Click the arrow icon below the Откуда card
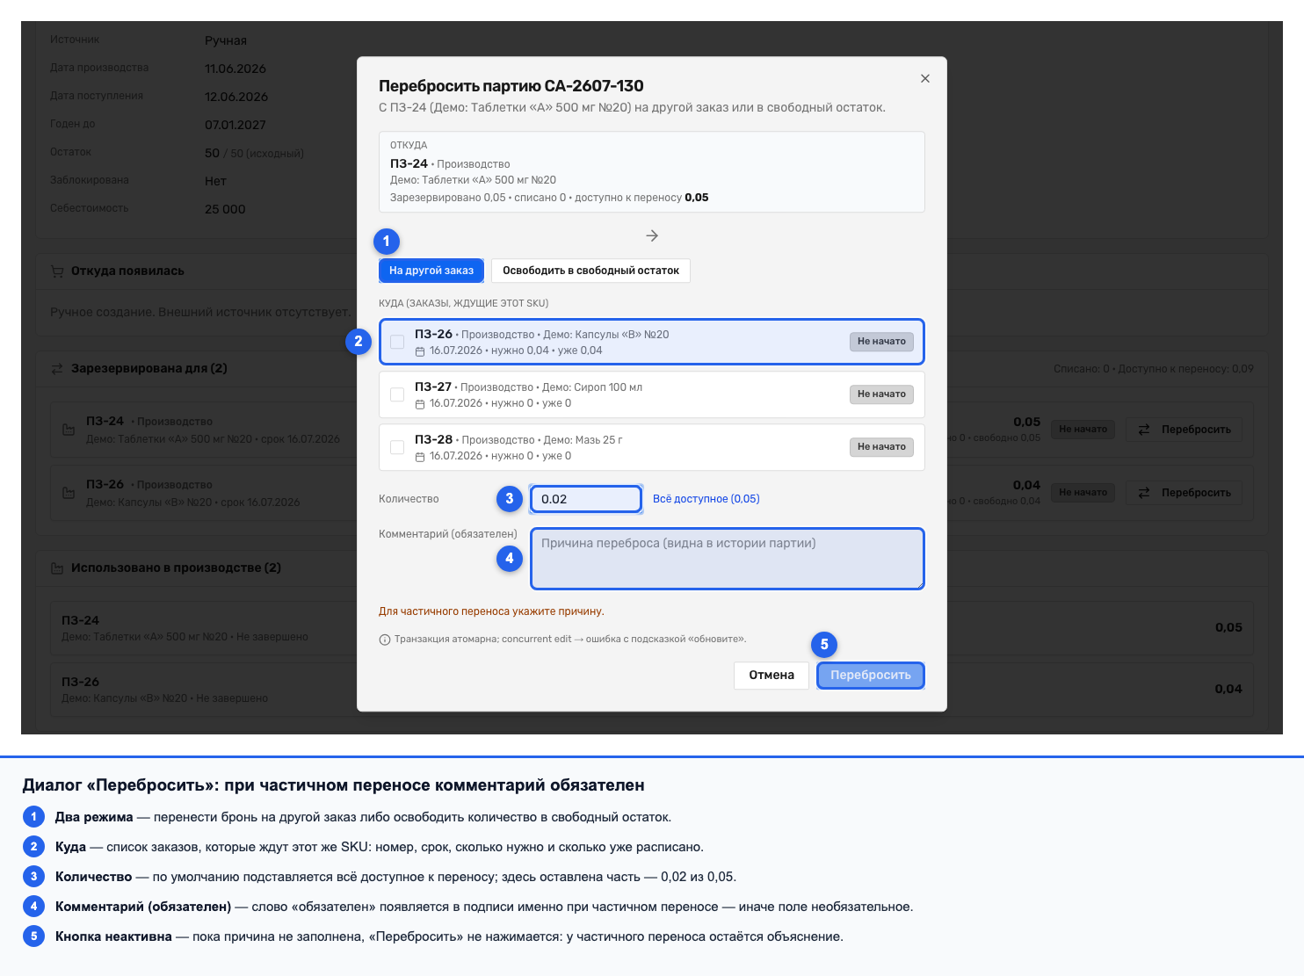The width and height of the screenshot is (1304, 976). tap(652, 235)
